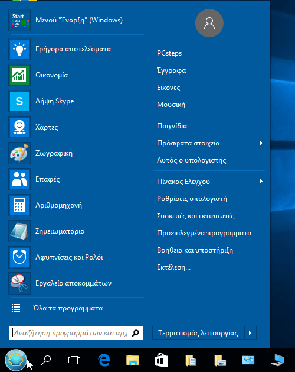The height and width of the screenshot is (372, 295).
Task: Click the Επαφές text label
Action: coord(48,179)
